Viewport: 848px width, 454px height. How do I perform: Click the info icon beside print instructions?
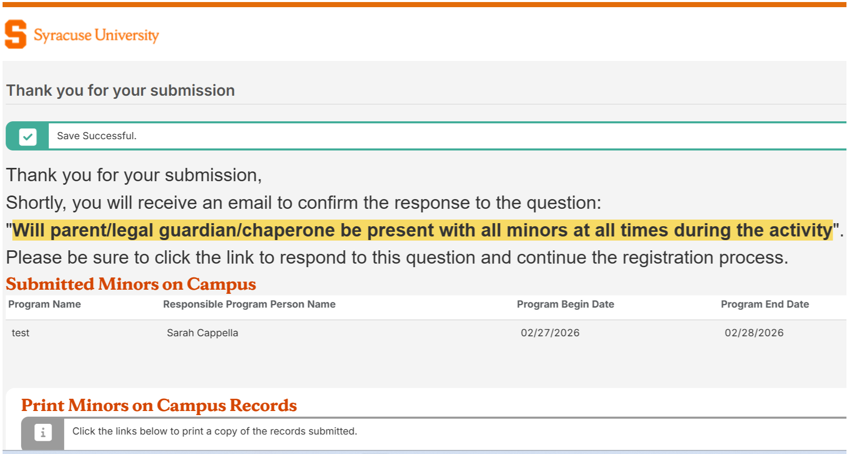43,433
